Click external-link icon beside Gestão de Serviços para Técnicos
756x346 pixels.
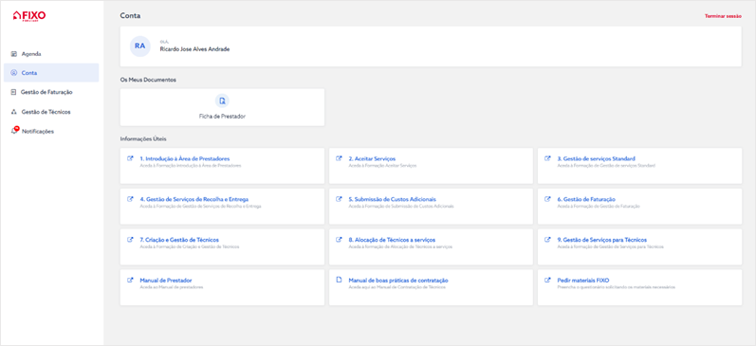[547, 239]
